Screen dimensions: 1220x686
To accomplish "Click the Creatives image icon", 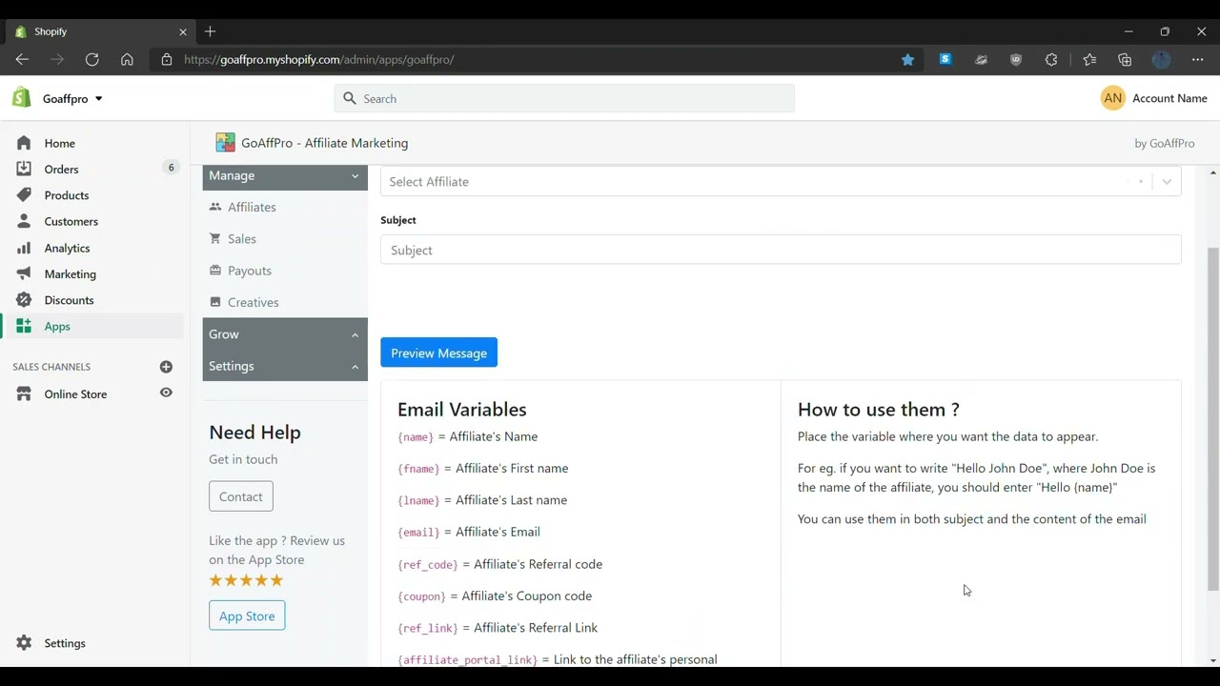I will 215,302.
